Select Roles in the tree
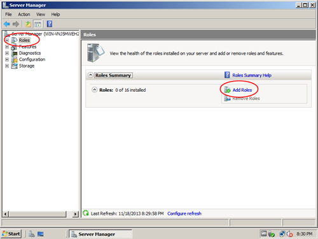318x239 pixels. pos(24,40)
